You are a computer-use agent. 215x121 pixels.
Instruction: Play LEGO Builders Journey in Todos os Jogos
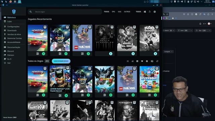[133, 95]
